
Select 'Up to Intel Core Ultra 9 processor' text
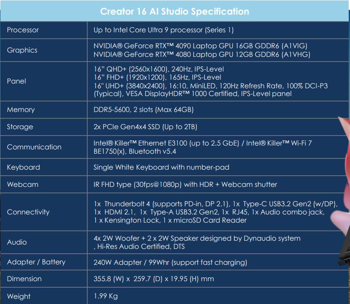(x=164, y=30)
